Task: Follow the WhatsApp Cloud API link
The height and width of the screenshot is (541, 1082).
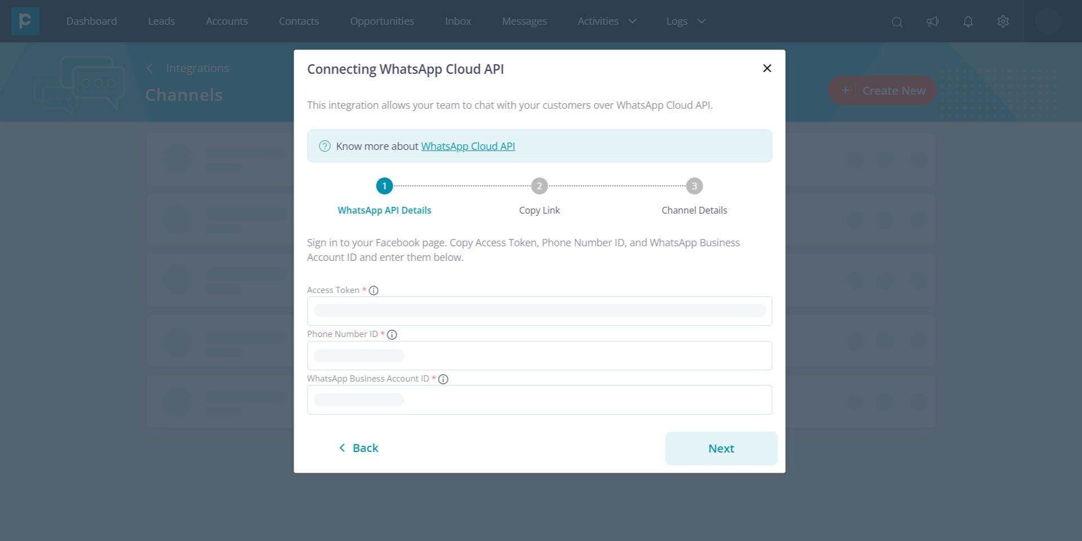Action: coord(468,147)
